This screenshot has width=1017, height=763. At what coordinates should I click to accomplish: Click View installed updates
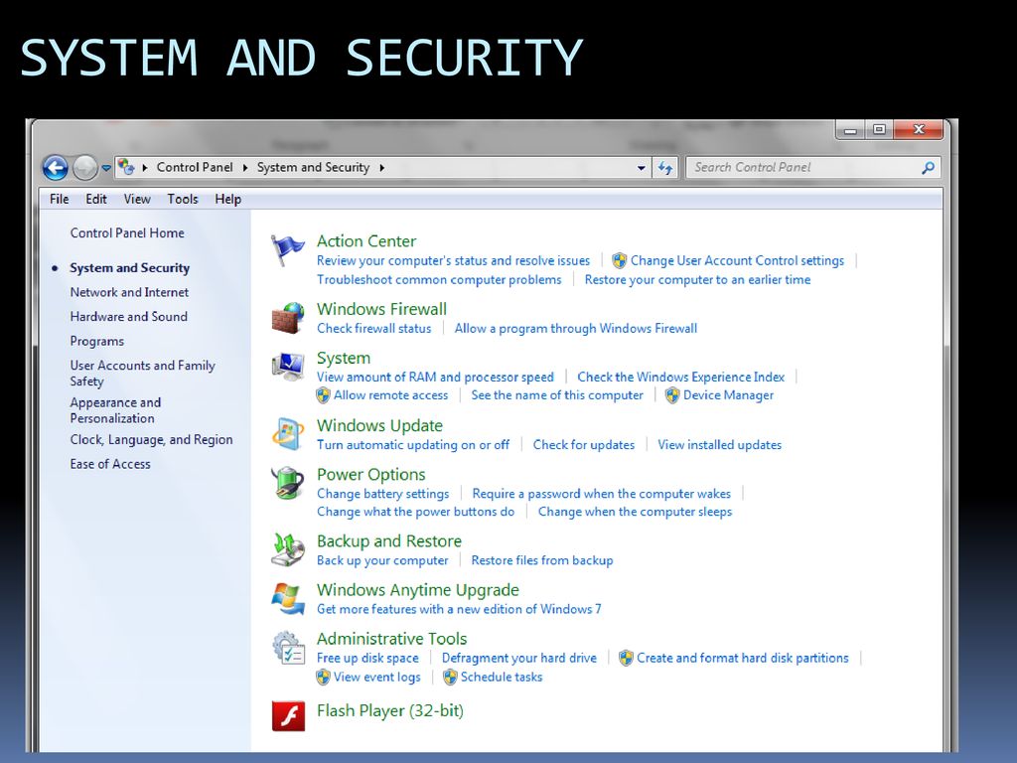click(x=719, y=445)
